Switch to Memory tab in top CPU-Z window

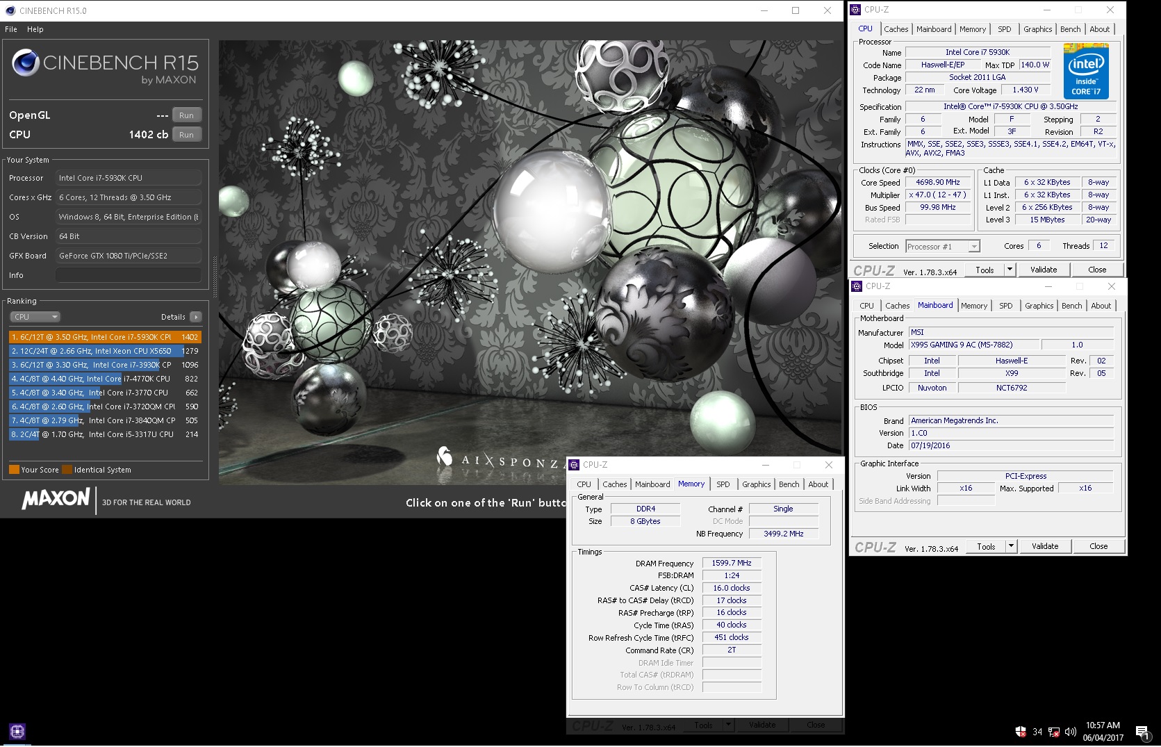[973, 29]
